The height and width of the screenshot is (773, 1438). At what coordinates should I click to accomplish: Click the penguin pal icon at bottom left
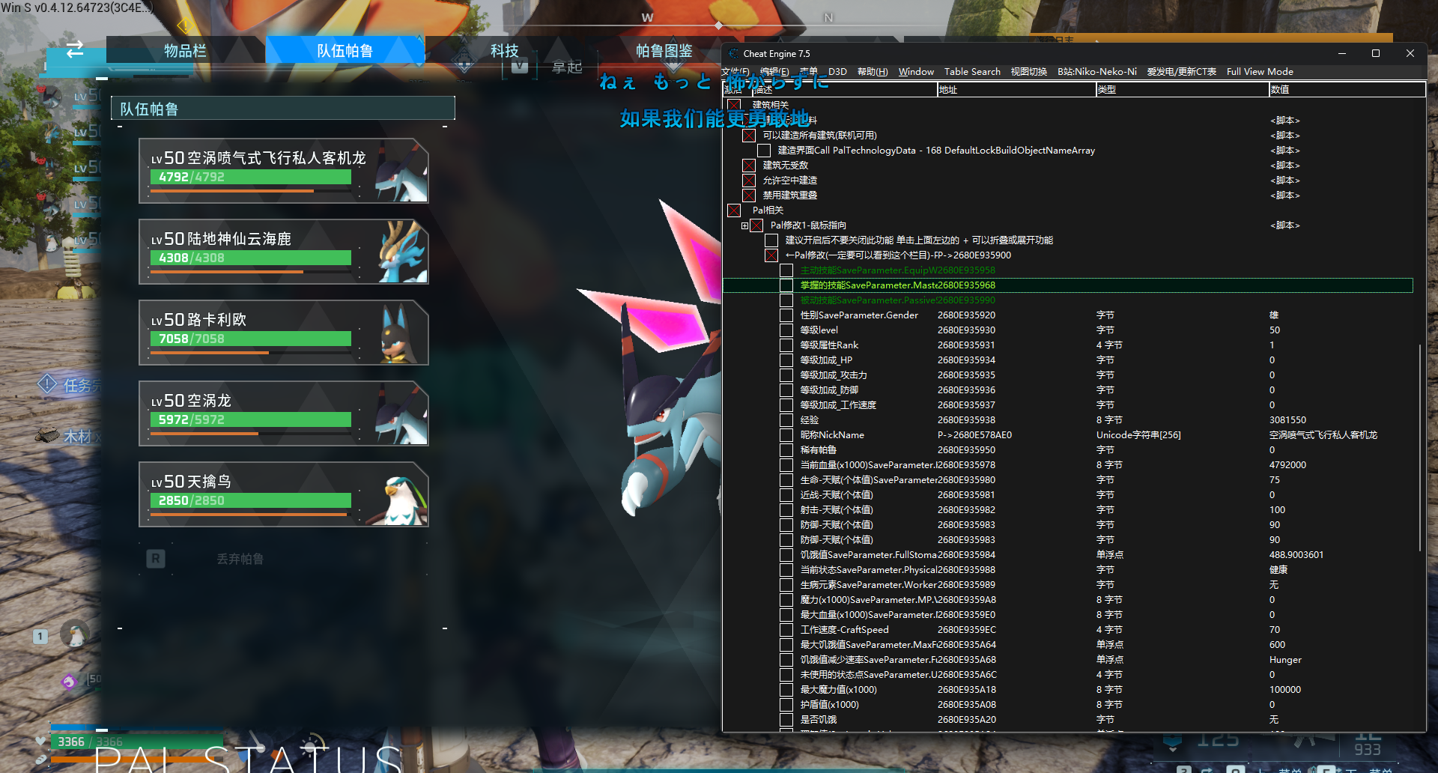(x=75, y=635)
